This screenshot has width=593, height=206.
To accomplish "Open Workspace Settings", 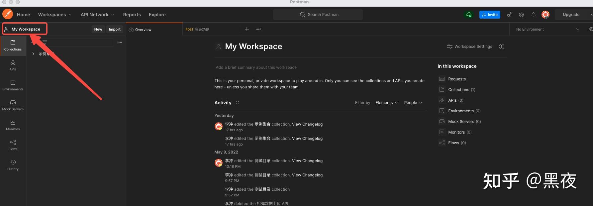I will pos(469,47).
